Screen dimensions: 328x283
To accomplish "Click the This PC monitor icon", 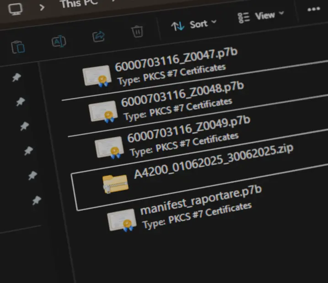I will tap(15, 9).
